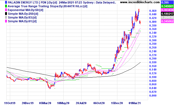Select the Simple MA:Dy:93 legend label
The height and width of the screenshot is (106, 174).
pos(22,17)
